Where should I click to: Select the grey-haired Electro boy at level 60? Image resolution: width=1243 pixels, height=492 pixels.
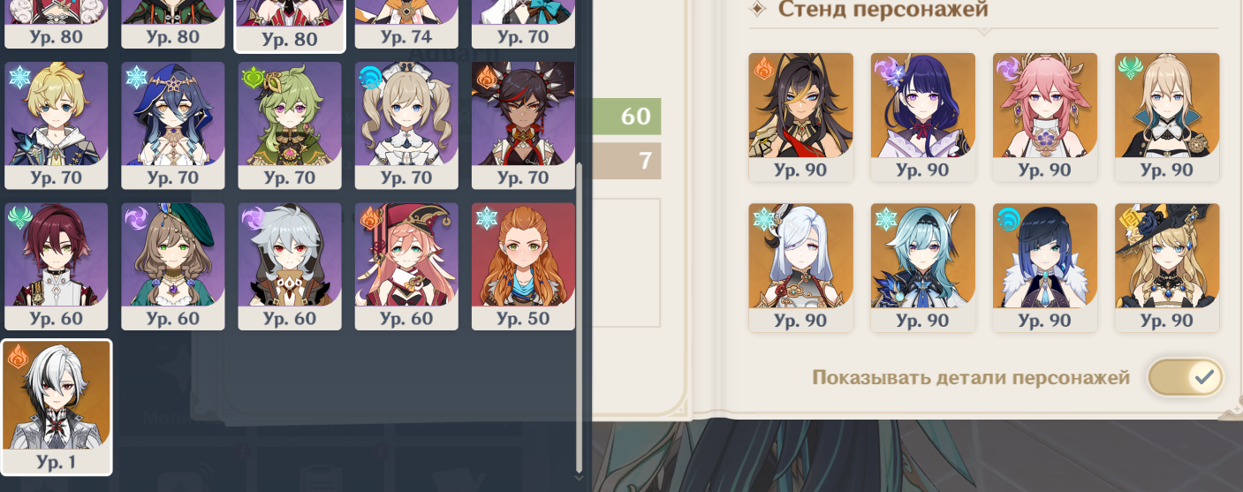[x=290, y=267]
